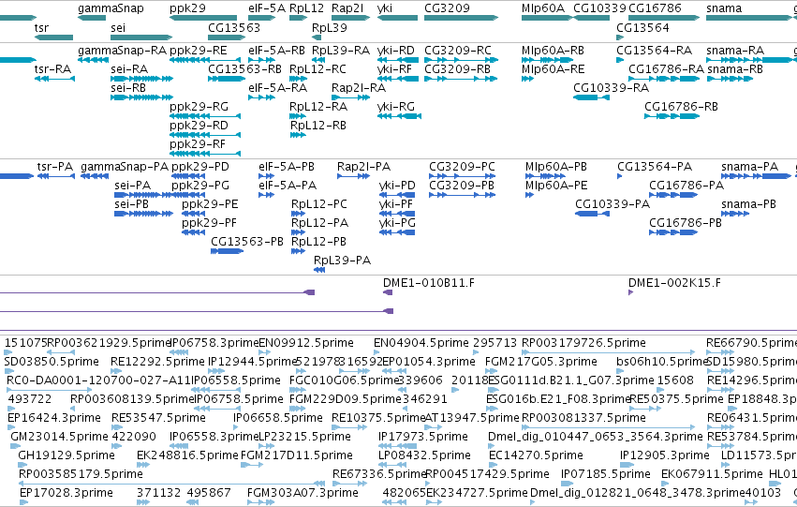The height and width of the screenshot is (507, 797).
Task: Select the GH19129.5prime EST label
Action: pyautogui.click(x=66, y=455)
